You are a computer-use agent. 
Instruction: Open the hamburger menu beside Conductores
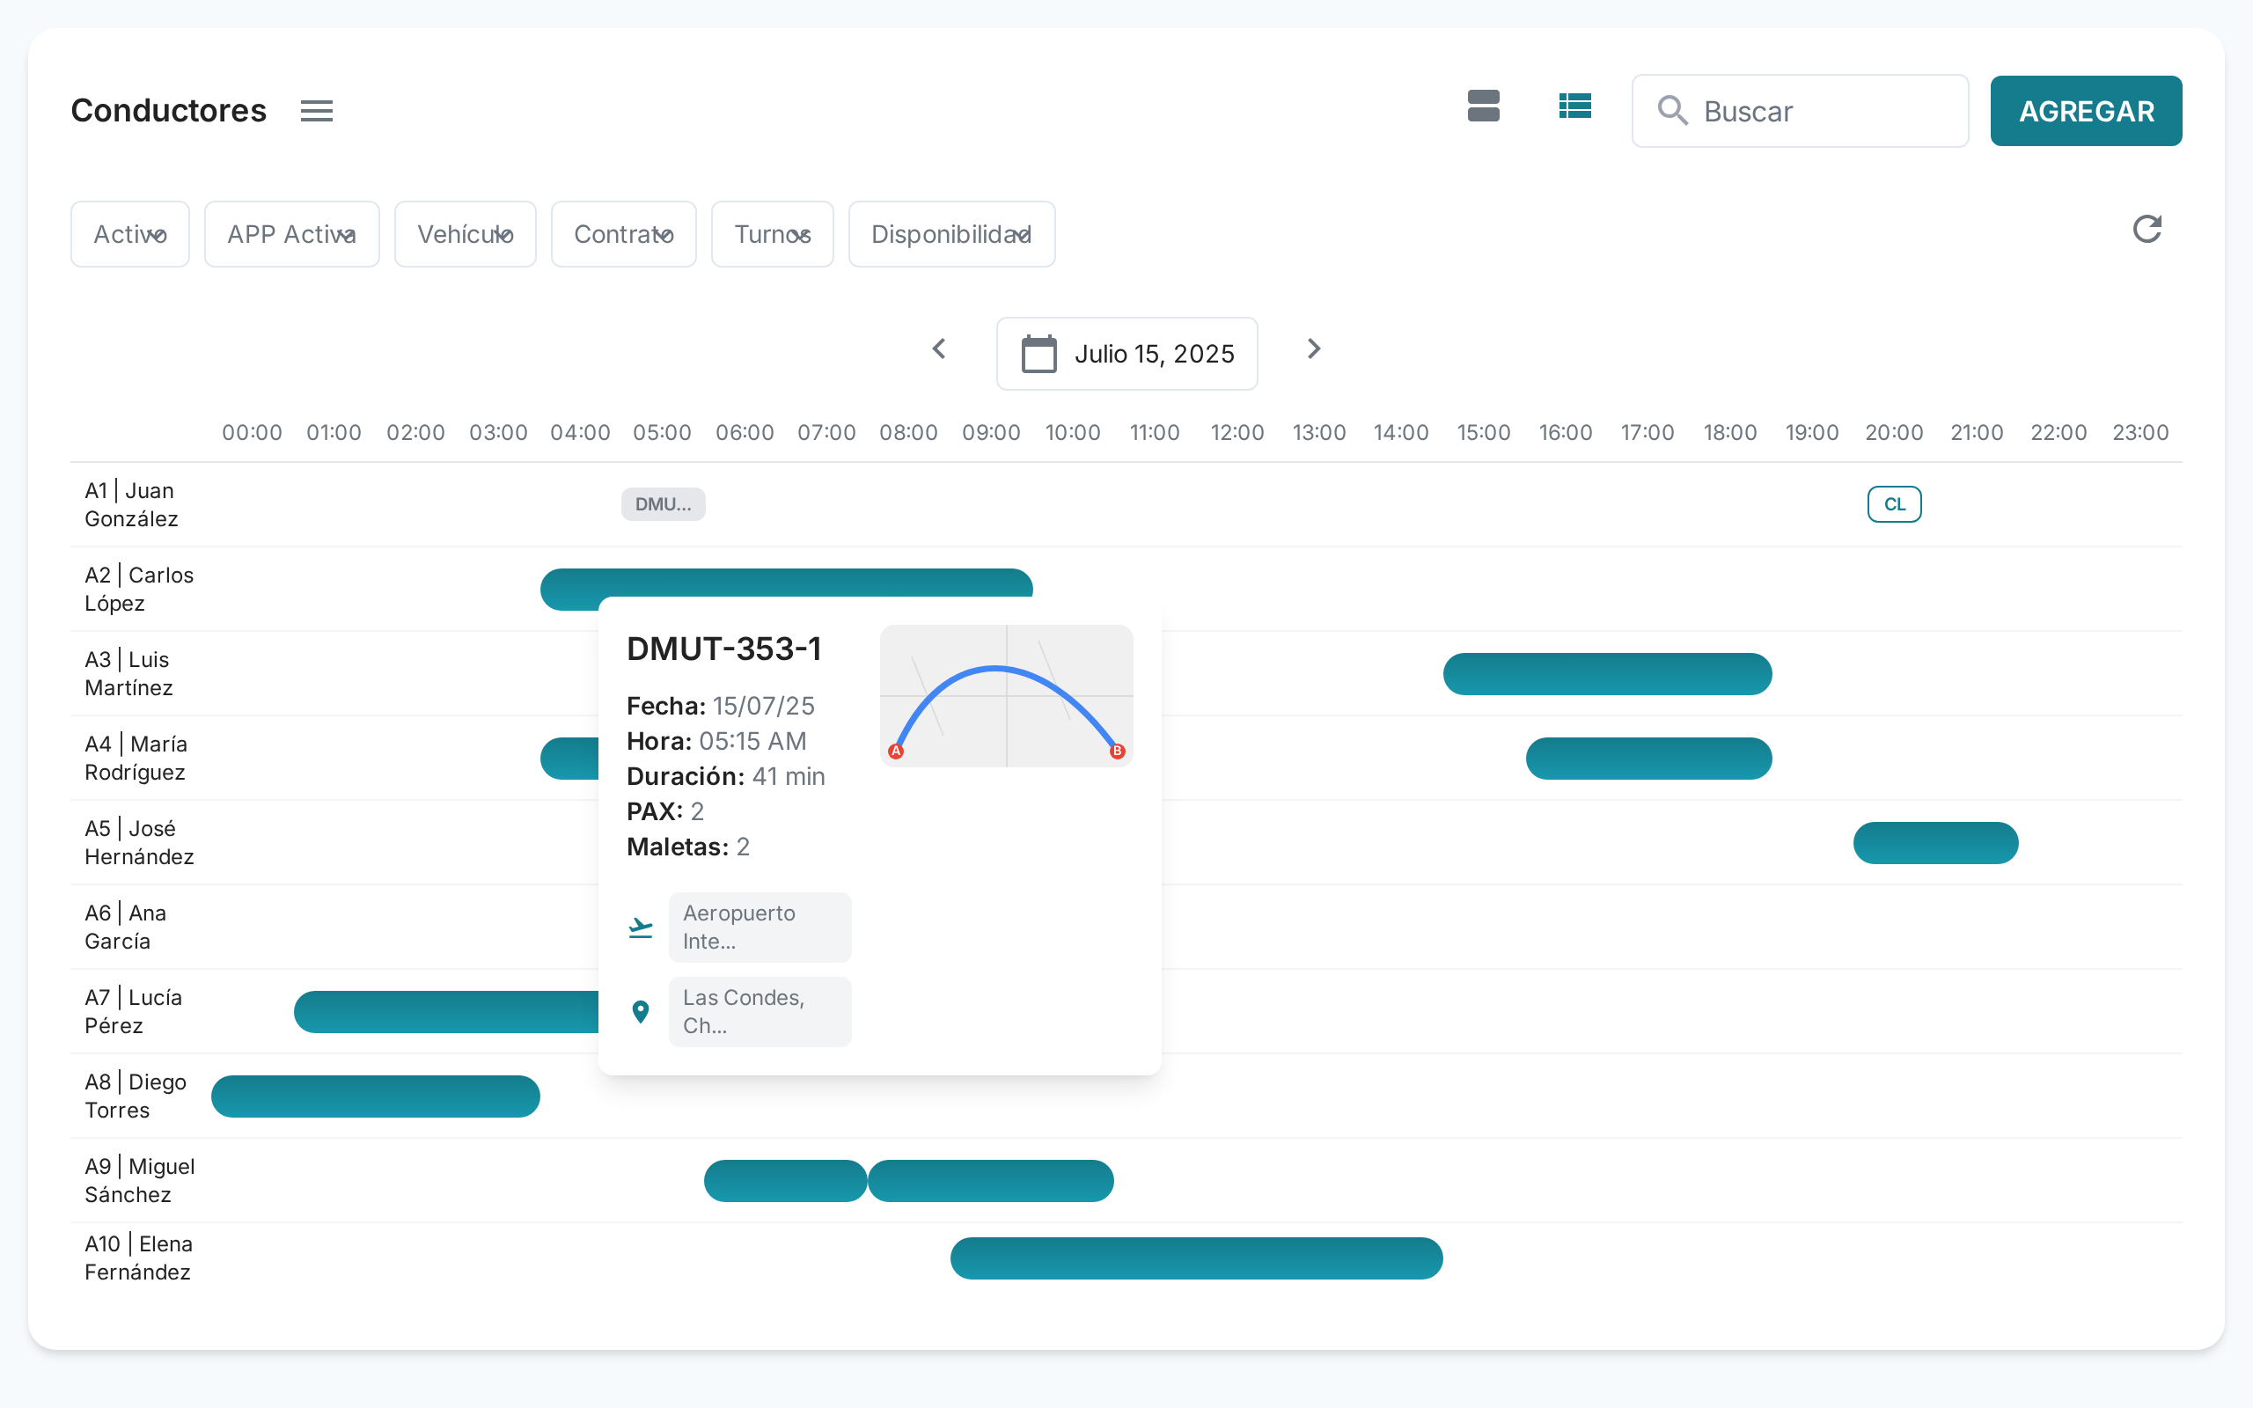[317, 111]
